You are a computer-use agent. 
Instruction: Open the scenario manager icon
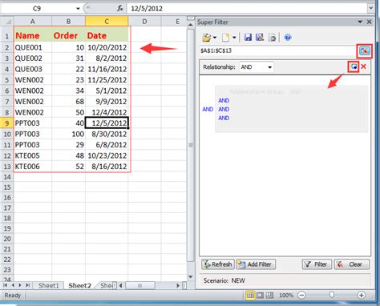coord(272,38)
